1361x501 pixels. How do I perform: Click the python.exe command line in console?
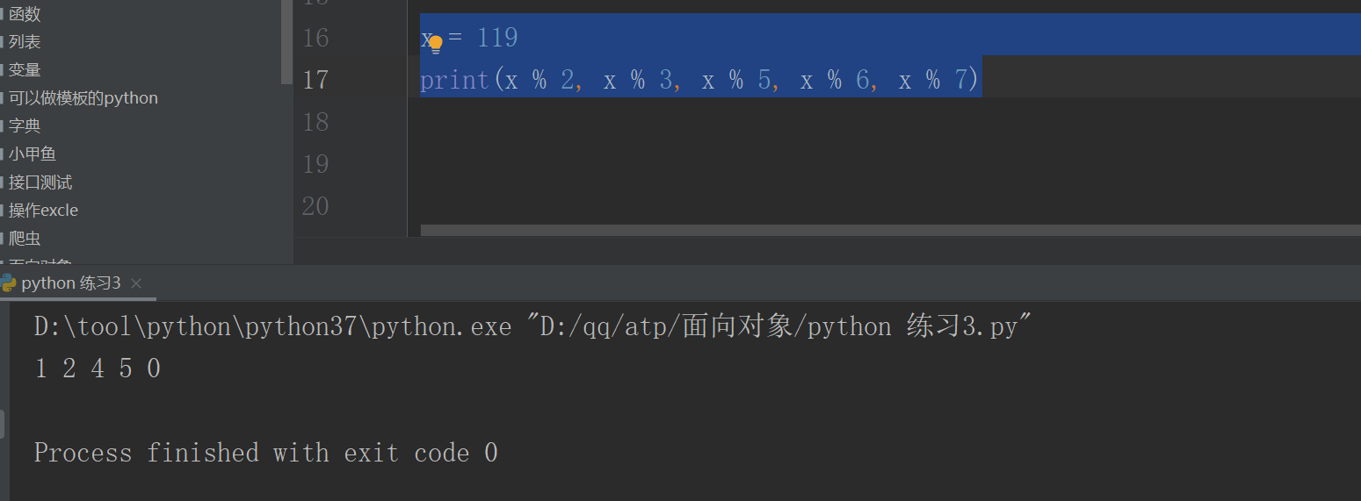click(x=532, y=327)
